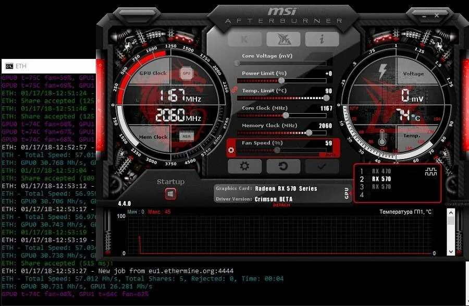The image size is (469, 306).
Task: Click the 0 mV voltage readout
Action: pyautogui.click(x=412, y=96)
